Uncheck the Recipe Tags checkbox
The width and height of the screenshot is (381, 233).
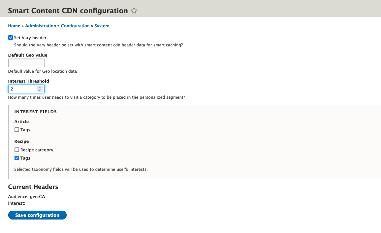[17, 158]
